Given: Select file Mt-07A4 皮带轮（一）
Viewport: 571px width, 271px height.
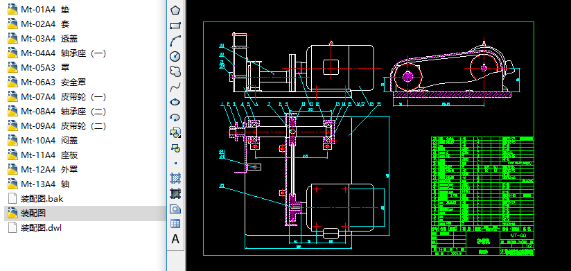Looking at the screenshot, I should [57, 97].
